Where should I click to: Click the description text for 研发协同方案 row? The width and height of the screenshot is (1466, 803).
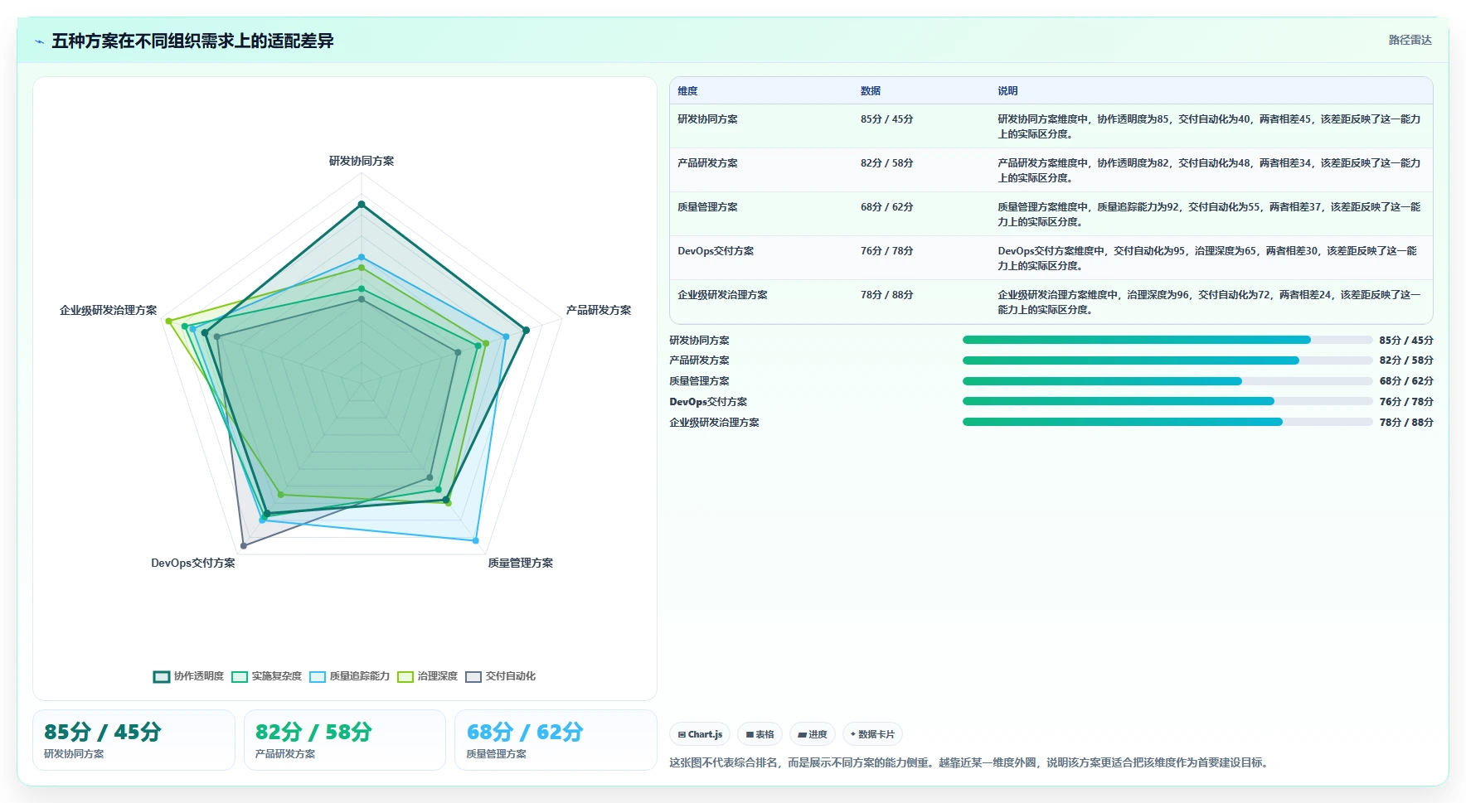tap(1209, 127)
